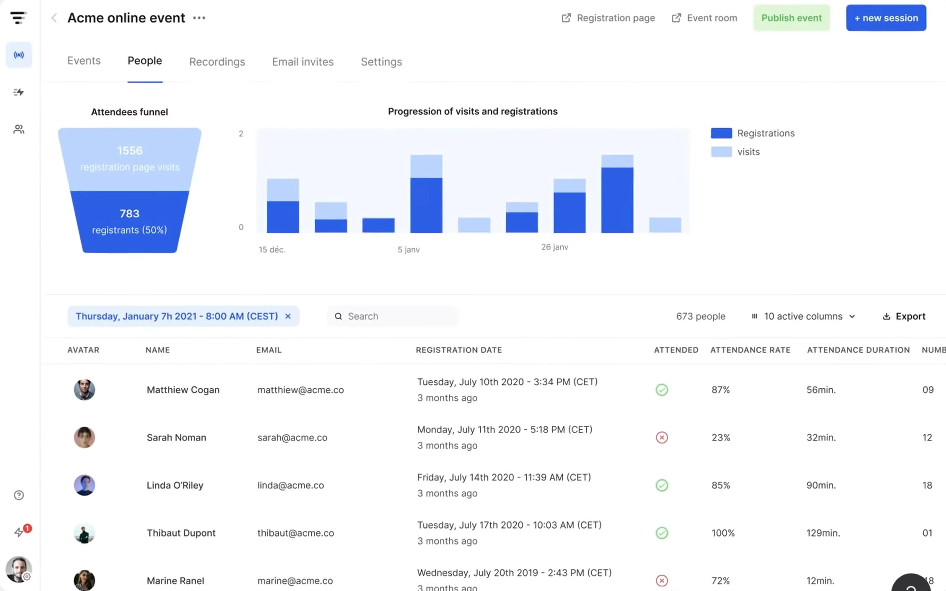Click the hamburger menu icon top-left
Image resolution: width=946 pixels, height=591 pixels.
18,18
